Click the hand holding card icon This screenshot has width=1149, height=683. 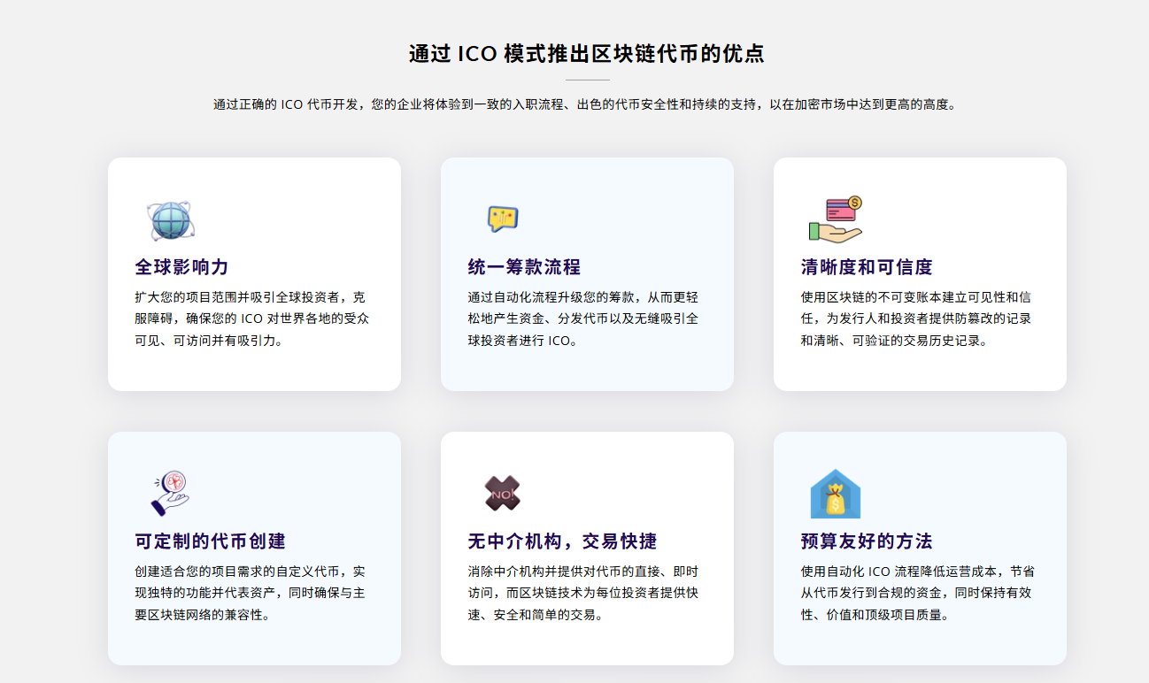pyautogui.click(x=836, y=219)
